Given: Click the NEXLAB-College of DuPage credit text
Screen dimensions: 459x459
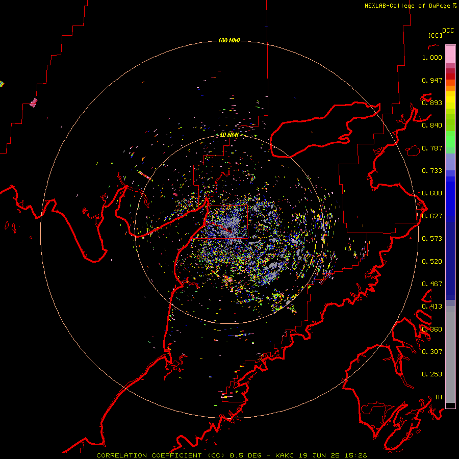Looking at the screenshot, I should pos(410,6).
